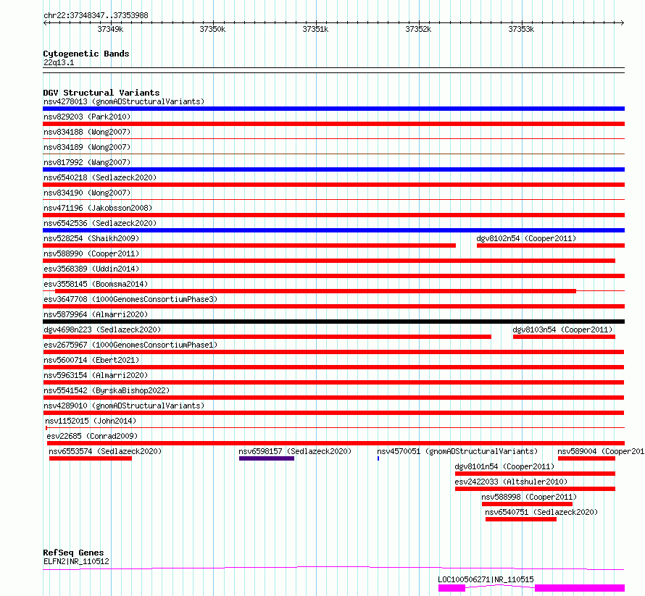Select the 22q13.1 band label
The image size is (645, 596).
click(59, 62)
